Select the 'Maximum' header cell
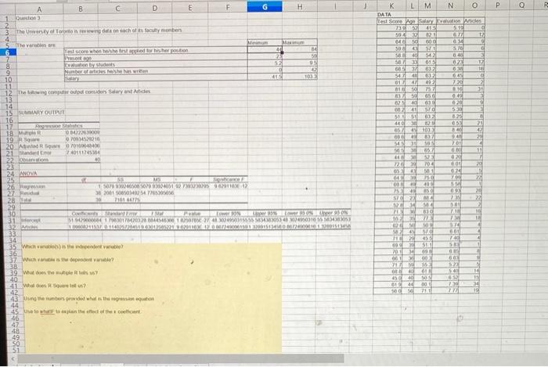Image resolution: width=548 pixels, height=367 pixels. pyautogui.click(x=300, y=42)
